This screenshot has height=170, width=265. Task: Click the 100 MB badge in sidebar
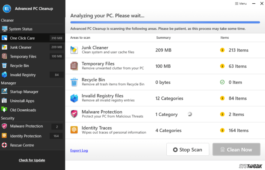click(x=57, y=56)
